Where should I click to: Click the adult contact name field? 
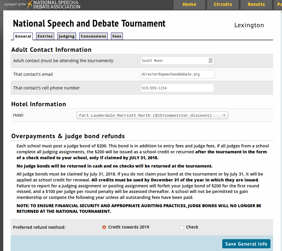click(174, 61)
